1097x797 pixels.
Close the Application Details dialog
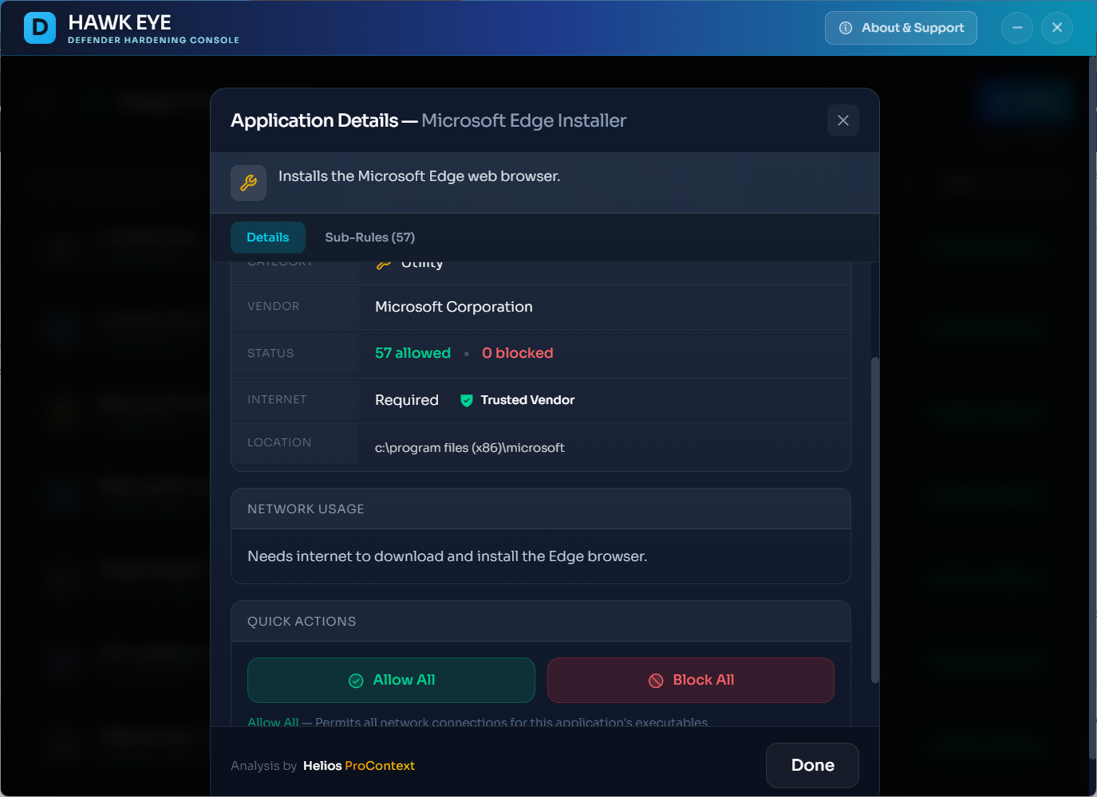843,120
